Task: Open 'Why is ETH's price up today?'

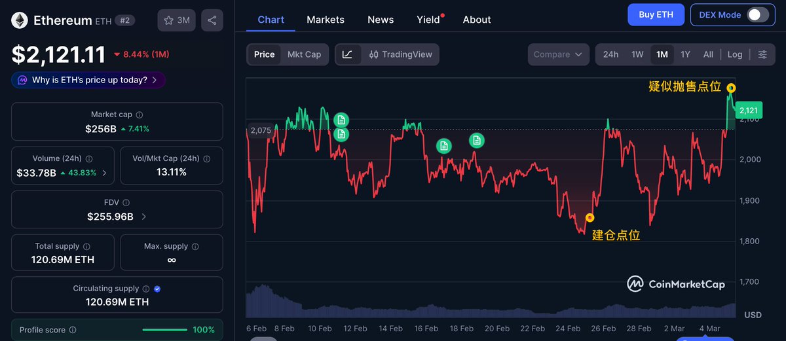Action: click(x=88, y=80)
